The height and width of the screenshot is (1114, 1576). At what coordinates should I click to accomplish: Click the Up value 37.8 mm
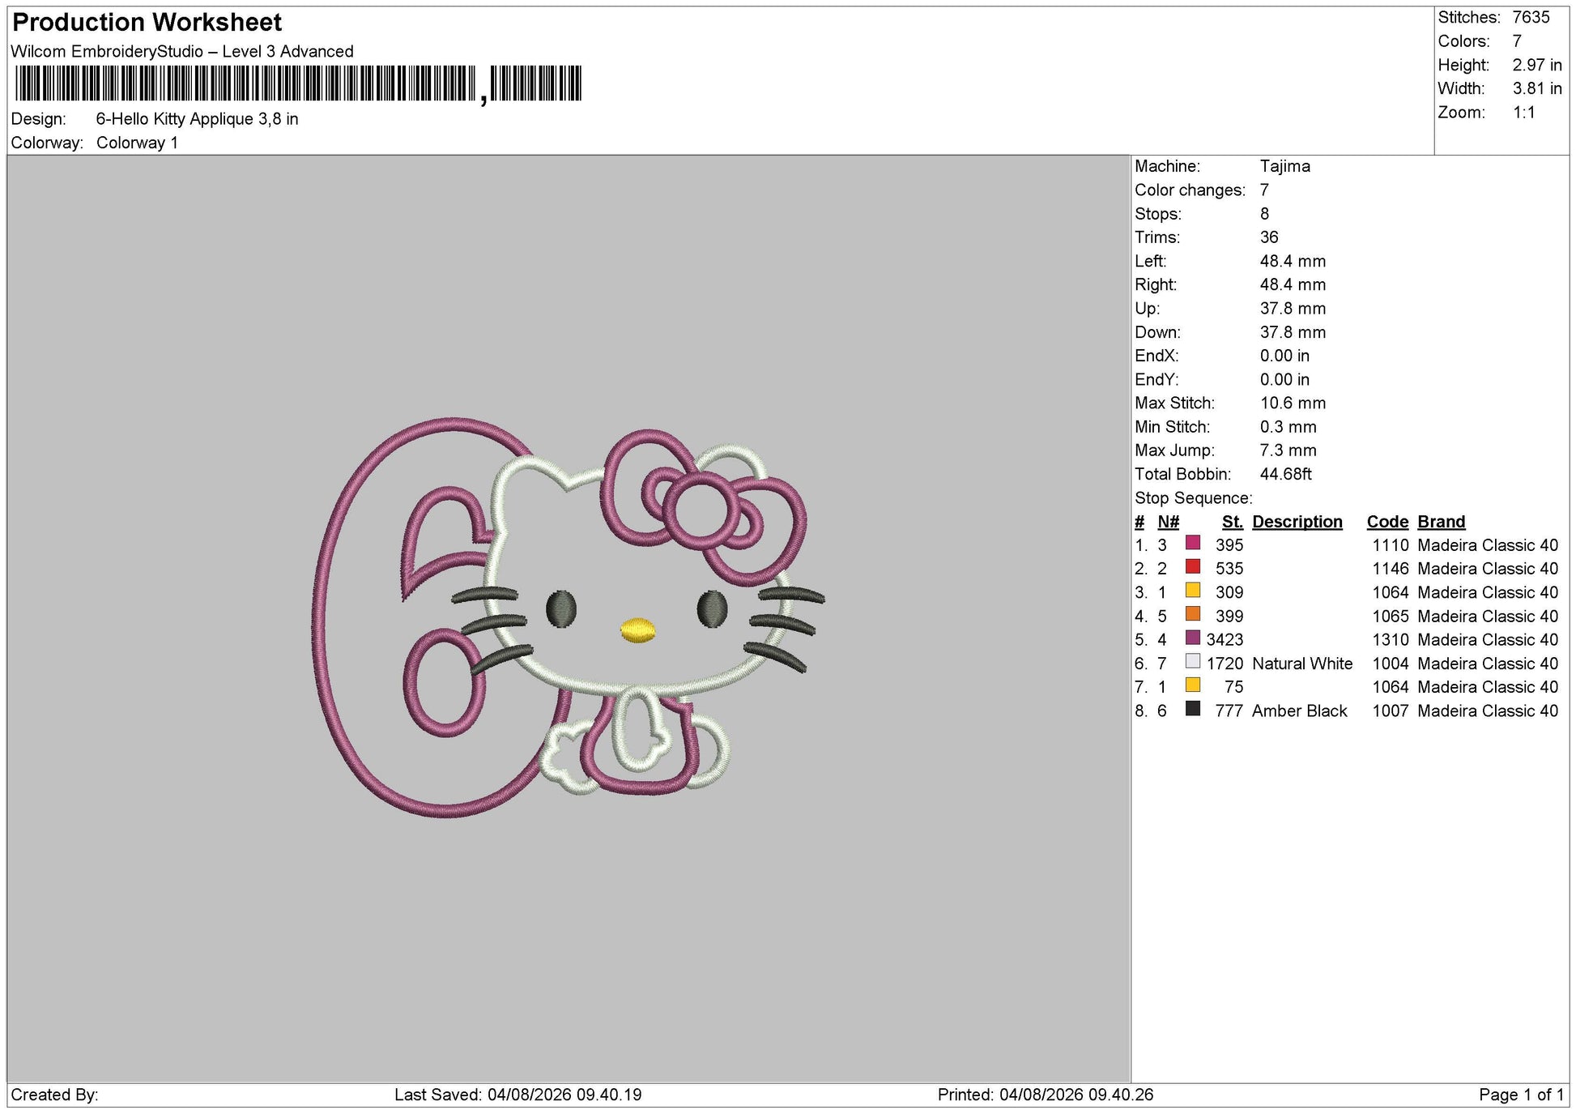(x=1293, y=309)
